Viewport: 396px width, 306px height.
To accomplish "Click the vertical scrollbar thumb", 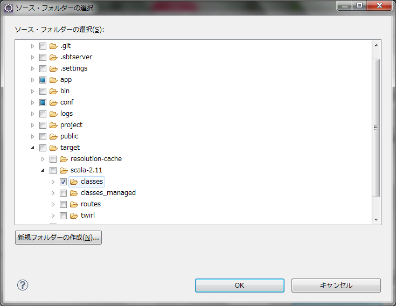I will point(376,128).
